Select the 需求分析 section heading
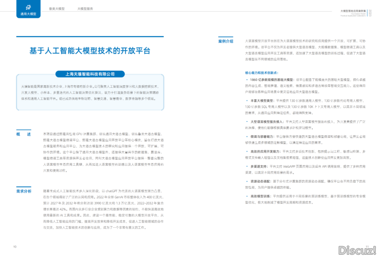Screen dimensions: 382x259 tap(23, 191)
